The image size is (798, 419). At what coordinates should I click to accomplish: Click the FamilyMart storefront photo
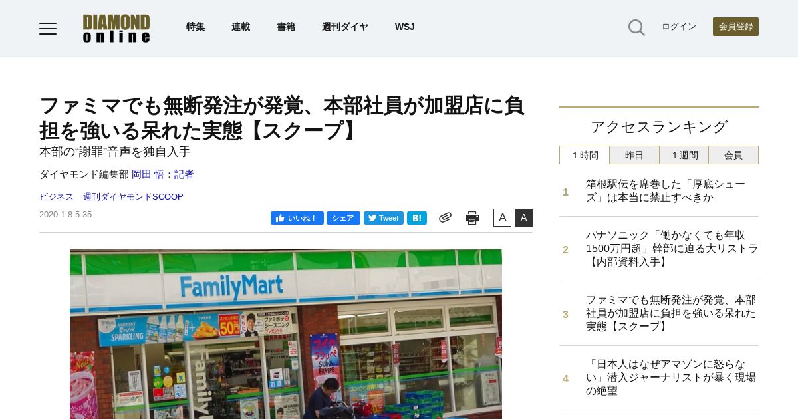(x=286, y=334)
